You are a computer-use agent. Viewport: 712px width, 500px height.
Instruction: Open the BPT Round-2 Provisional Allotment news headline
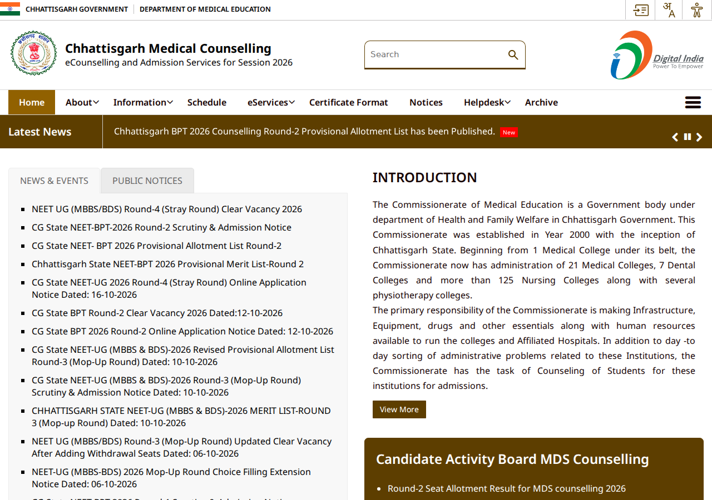[x=304, y=131]
